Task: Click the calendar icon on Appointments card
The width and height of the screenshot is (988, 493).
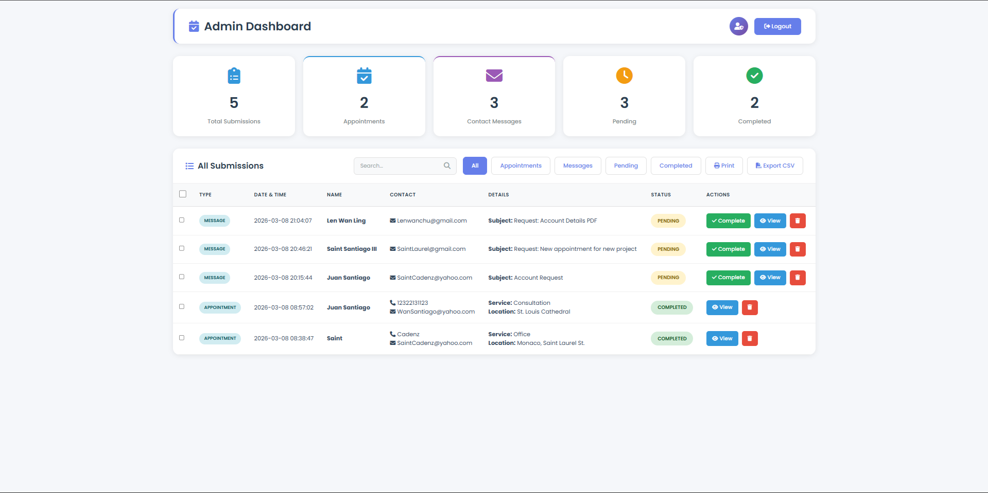Action: [x=364, y=76]
